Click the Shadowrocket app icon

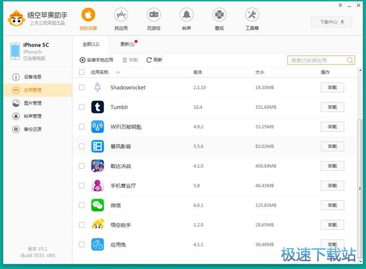pyautogui.click(x=98, y=87)
